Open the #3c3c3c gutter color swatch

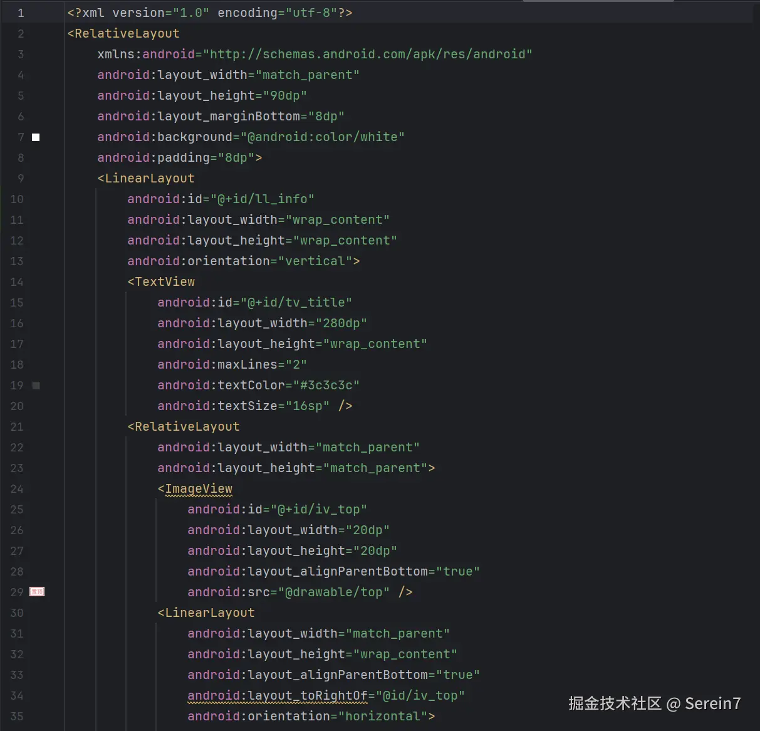tap(36, 386)
